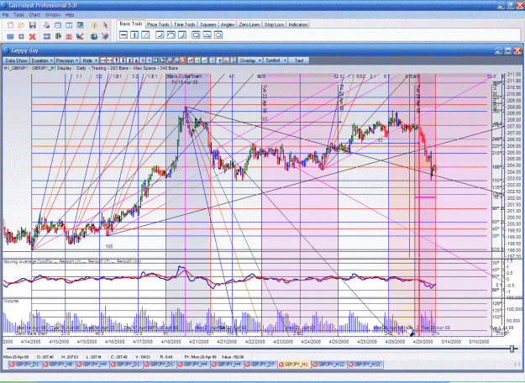Viewport: 525px width, 383px height.
Task: Save using the floppy disk icon
Action: (33, 25)
